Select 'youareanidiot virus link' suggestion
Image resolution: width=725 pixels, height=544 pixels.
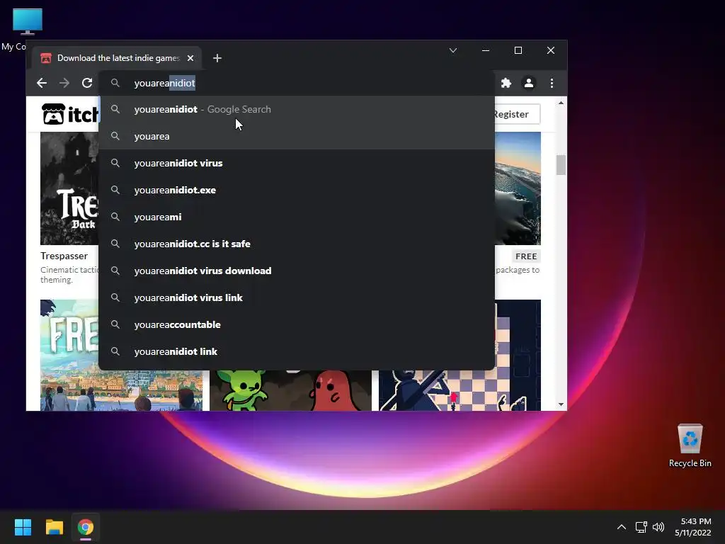tap(297, 297)
